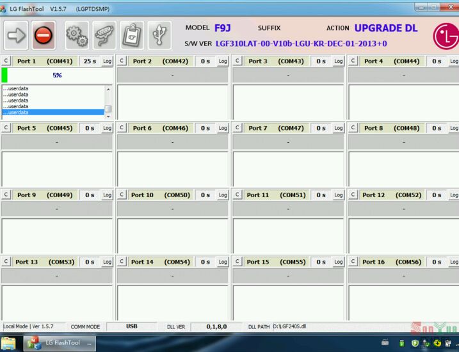This screenshot has width=459, height=352.
Task: Click the C button for Port 3
Action: click(x=238, y=61)
